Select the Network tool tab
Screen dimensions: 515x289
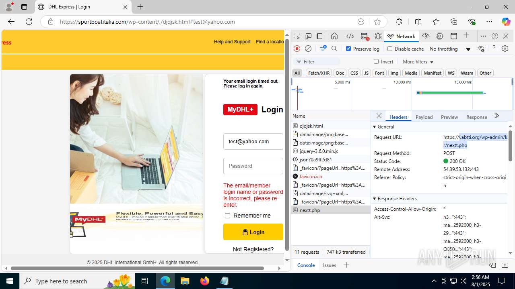(401, 36)
